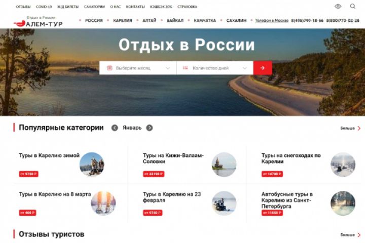Submit search with red arrow button
This screenshot has height=243, width=365.
[263, 68]
